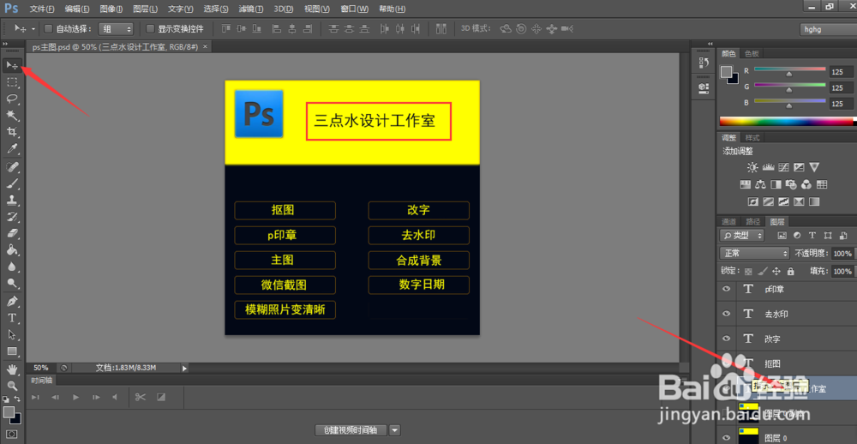
Task: Select the Pen tool
Action: pos(12,302)
